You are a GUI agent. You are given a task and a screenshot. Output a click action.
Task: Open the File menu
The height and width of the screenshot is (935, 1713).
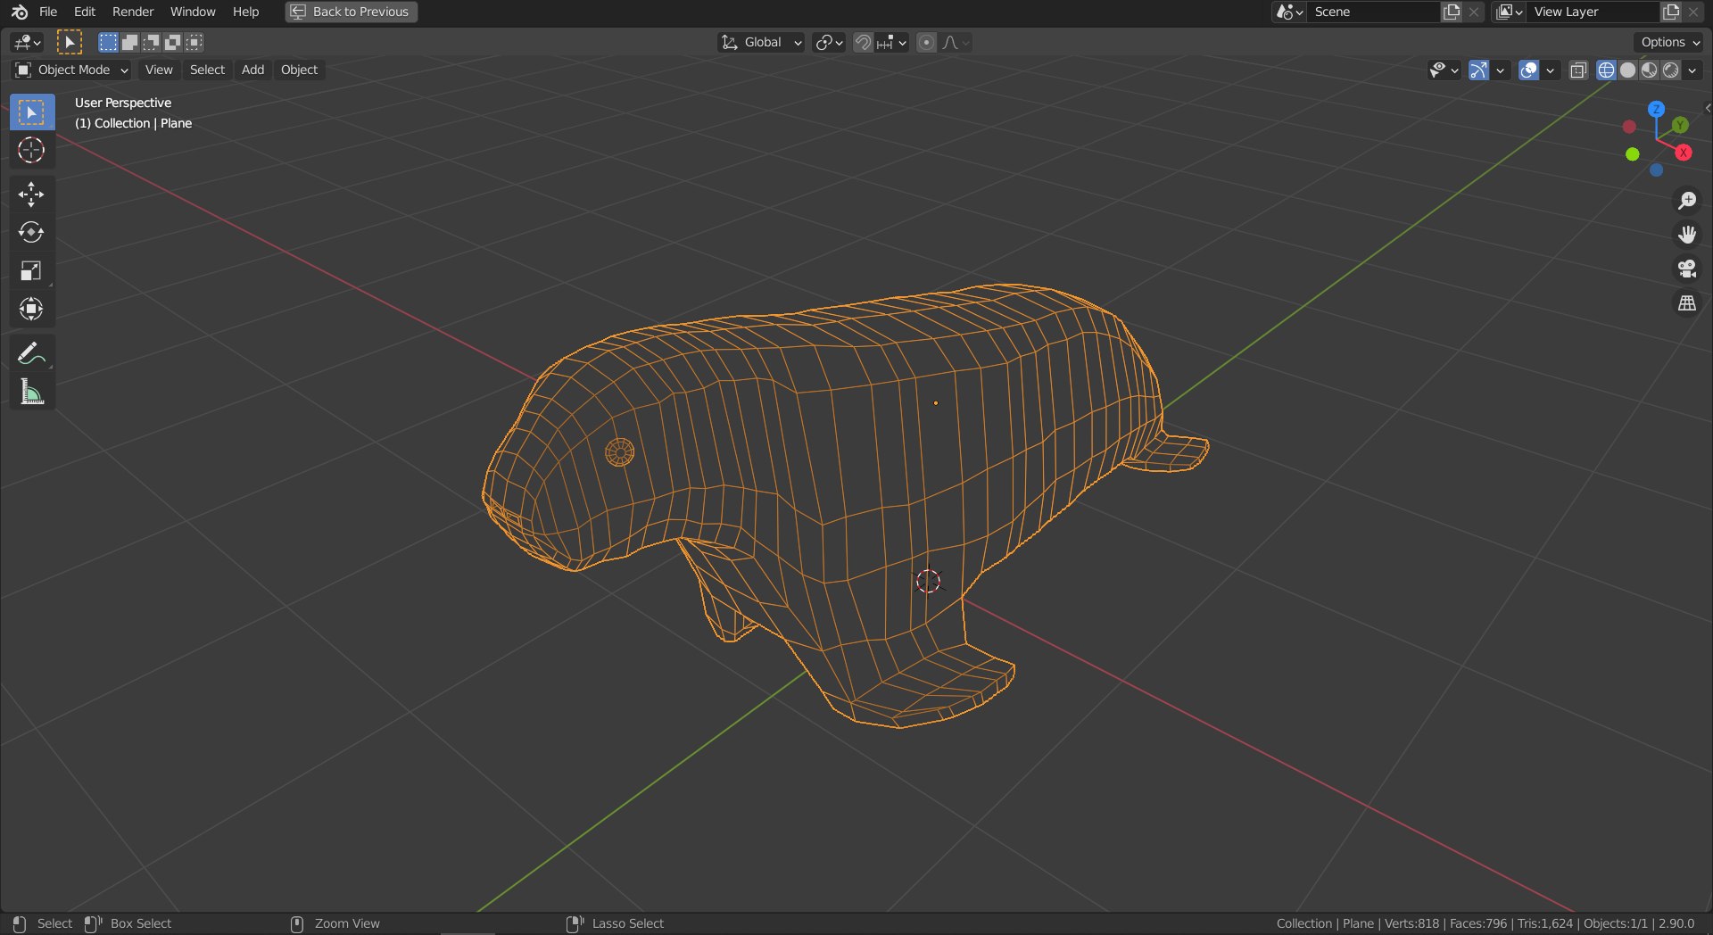(x=48, y=12)
